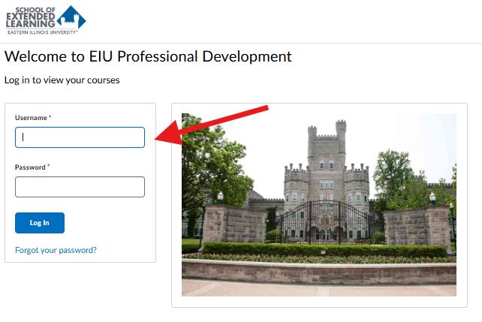
Task: Click the Password field label
Action: coord(30,167)
